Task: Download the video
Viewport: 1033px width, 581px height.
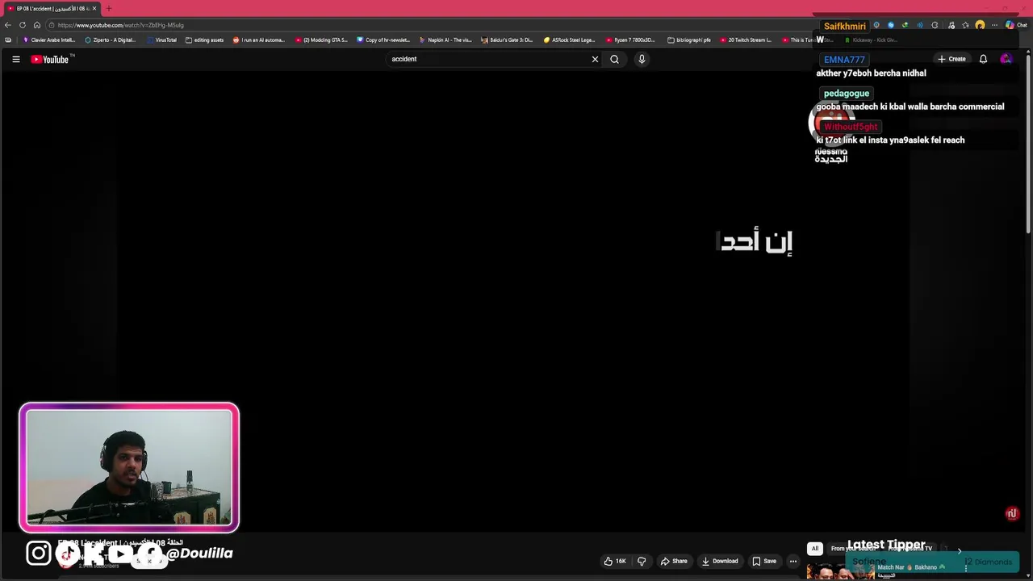Action: pyautogui.click(x=720, y=561)
